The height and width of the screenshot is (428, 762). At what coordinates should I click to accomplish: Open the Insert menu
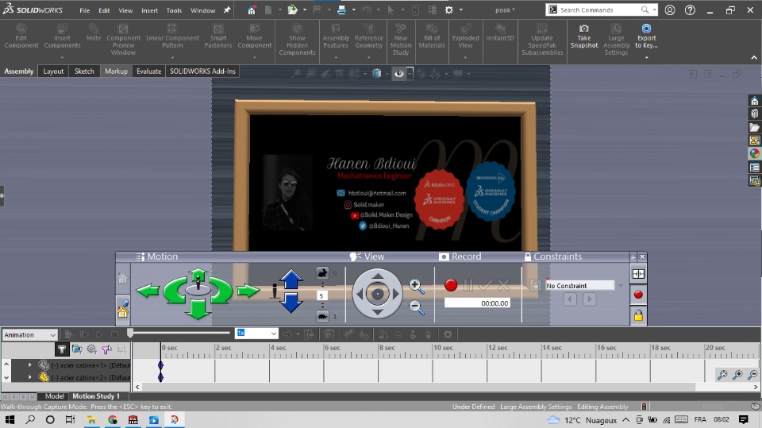tap(149, 10)
